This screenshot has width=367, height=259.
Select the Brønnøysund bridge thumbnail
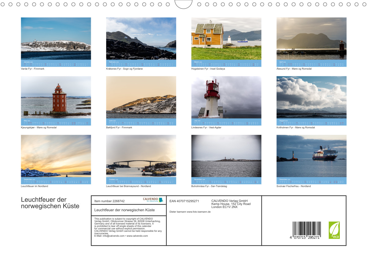[141, 156]
